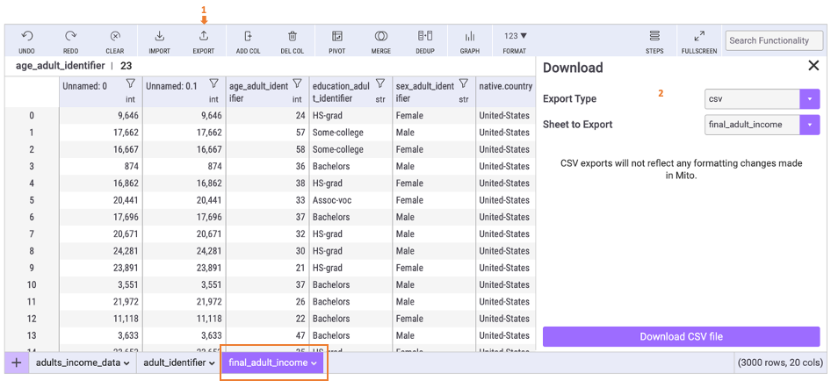831x381 pixels.
Task: Click the Search Functionality field
Action: point(774,40)
